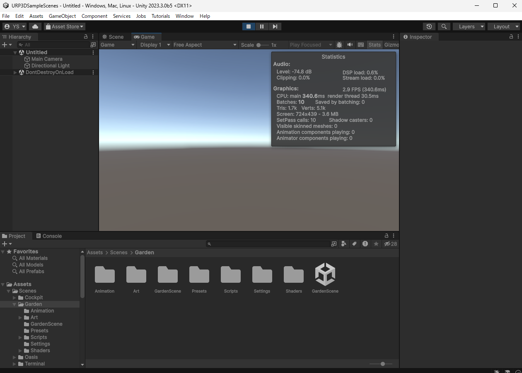Switch to the Console tab
Image resolution: width=522 pixels, height=373 pixels.
[49, 236]
